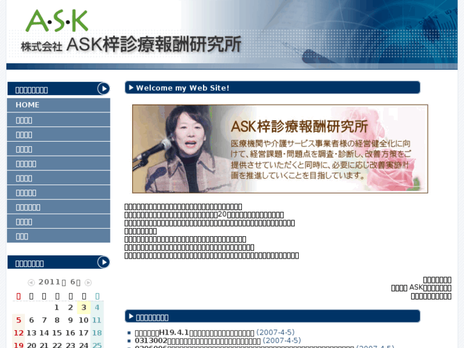Select calendar date 7
Viewport: 464px width, 348px height.
coord(44,320)
